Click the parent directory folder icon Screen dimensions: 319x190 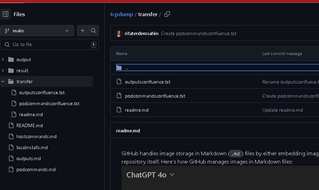[119, 68]
